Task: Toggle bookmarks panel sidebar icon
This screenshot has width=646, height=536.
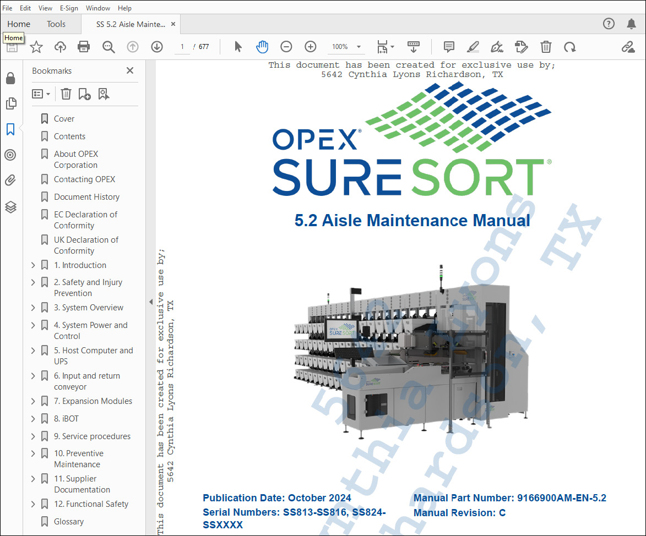Action: coord(10,129)
